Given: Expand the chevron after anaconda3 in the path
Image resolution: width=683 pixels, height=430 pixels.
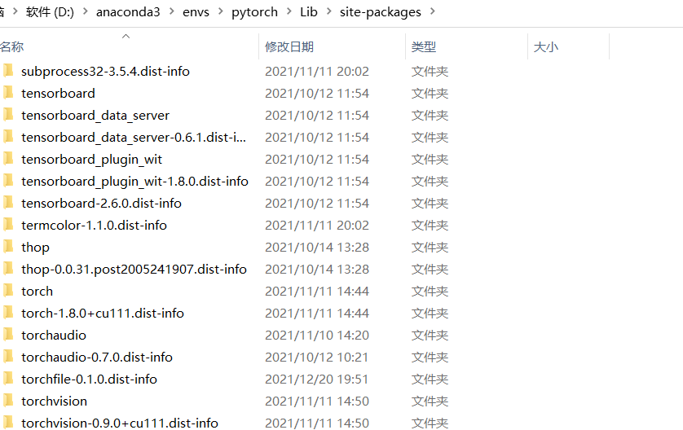Looking at the screenshot, I should tap(172, 11).
